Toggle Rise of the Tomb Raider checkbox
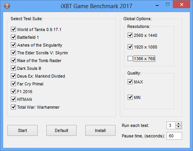This screenshot has height=151, width=193. pos(13,61)
